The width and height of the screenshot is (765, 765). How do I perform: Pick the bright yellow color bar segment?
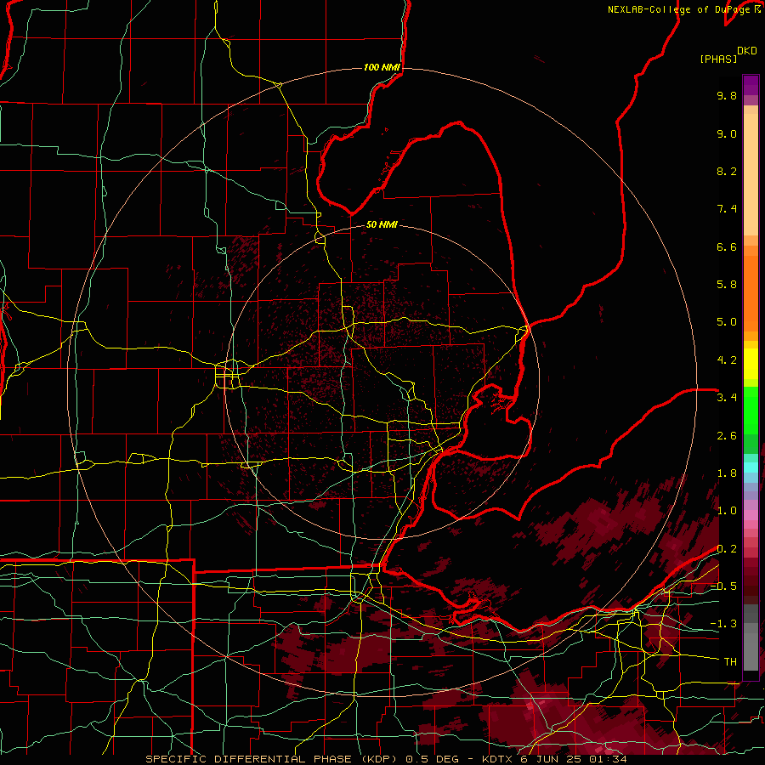click(751, 364)
